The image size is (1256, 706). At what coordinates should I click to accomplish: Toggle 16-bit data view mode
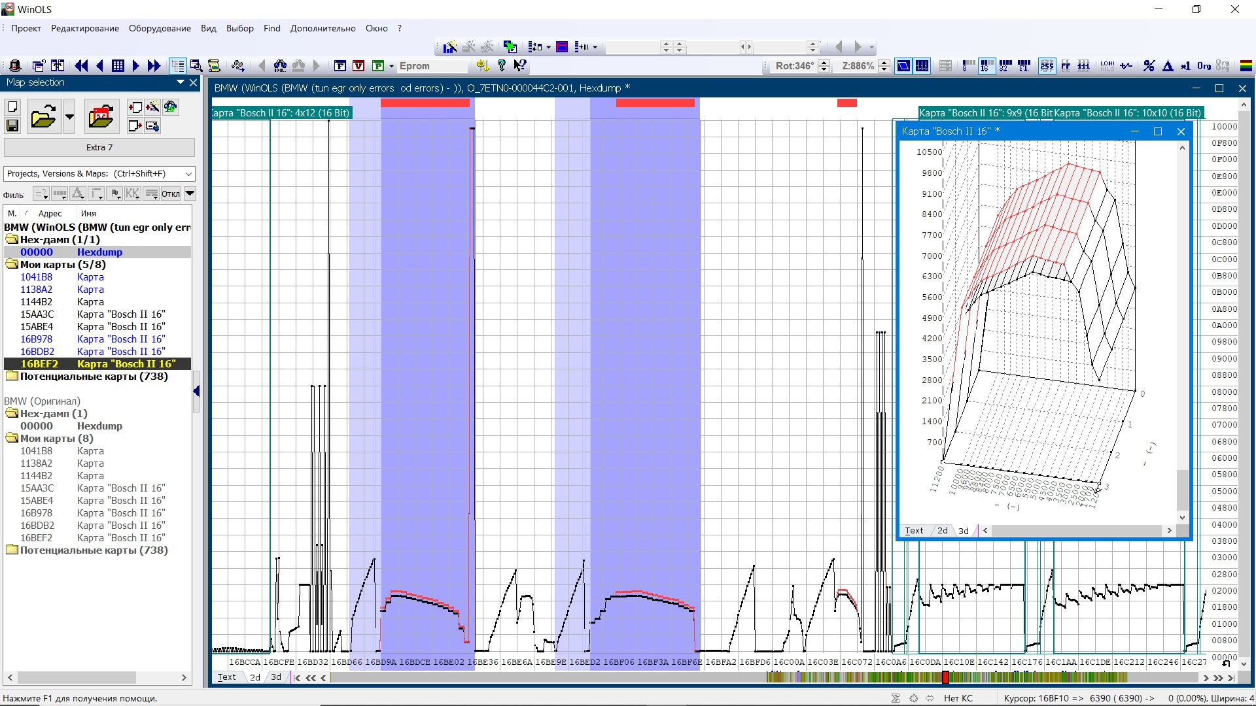coord(986,65)
